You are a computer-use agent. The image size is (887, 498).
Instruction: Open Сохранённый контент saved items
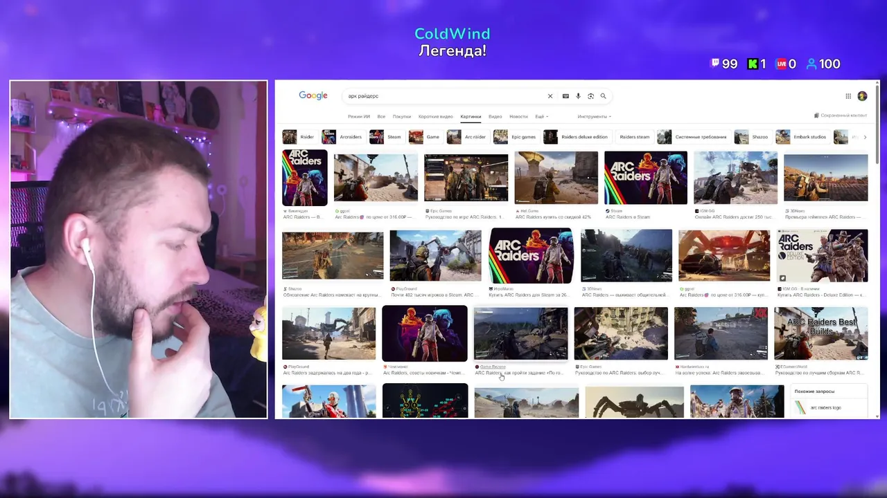(x=841, y=116)
